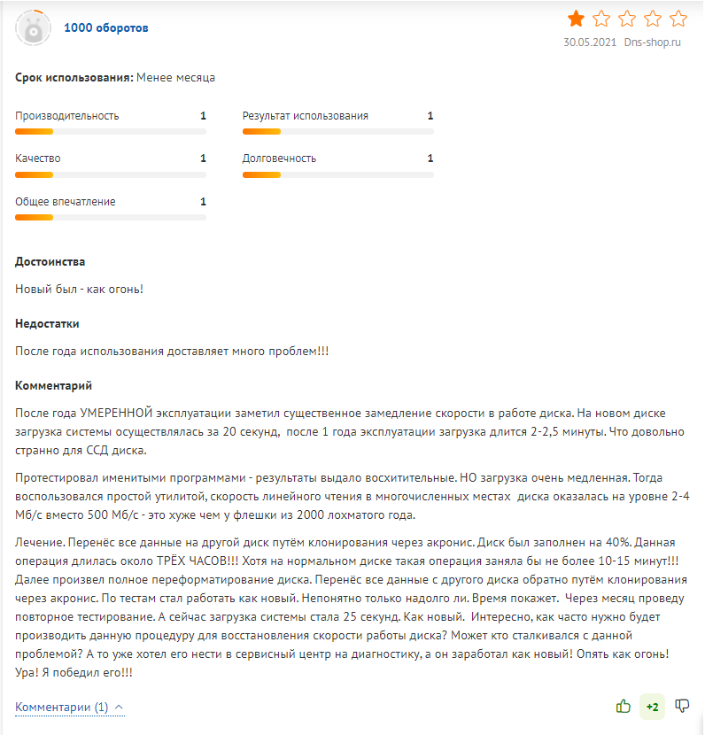
Task: Click the third rating star
Action: coord(627,19)
